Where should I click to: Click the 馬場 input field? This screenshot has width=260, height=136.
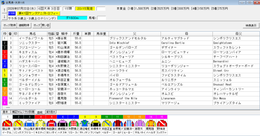click(102, 18)
